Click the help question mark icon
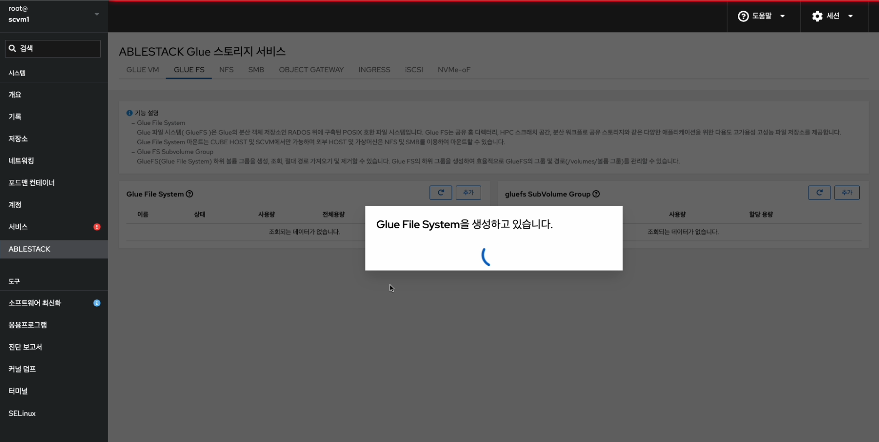879x442 pixels. tap(743, 16)
